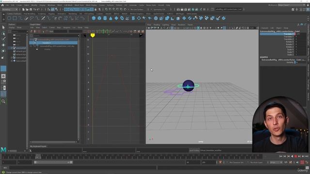Toggle lock selection padlock icon
The image size is (310, 174).
[96, 9]
